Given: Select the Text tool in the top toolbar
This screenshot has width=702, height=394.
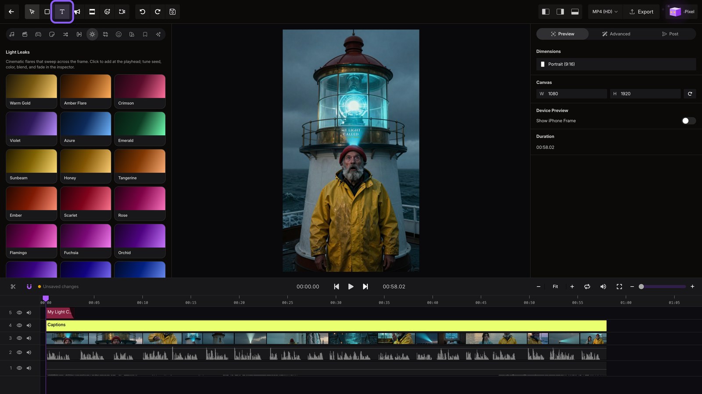Looking at the screenshot, I should point(62,12).
